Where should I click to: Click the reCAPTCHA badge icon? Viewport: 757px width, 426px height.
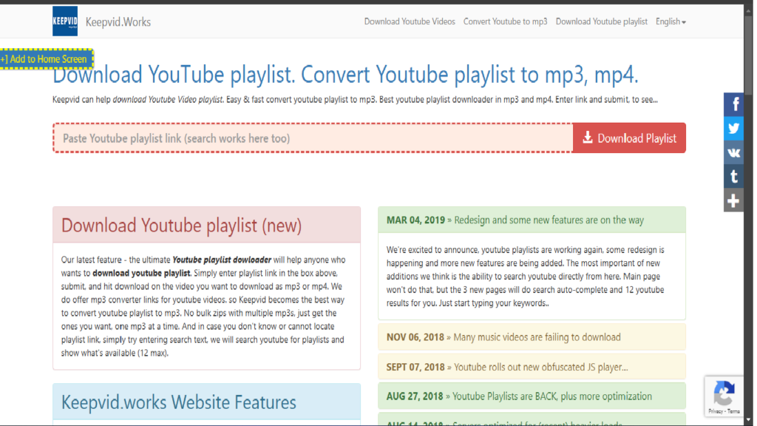[724, 393]
